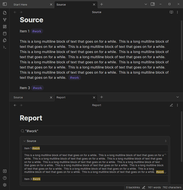Open the canvas icon in the ribbon
The image size is (183, 190).
[5, 27]
